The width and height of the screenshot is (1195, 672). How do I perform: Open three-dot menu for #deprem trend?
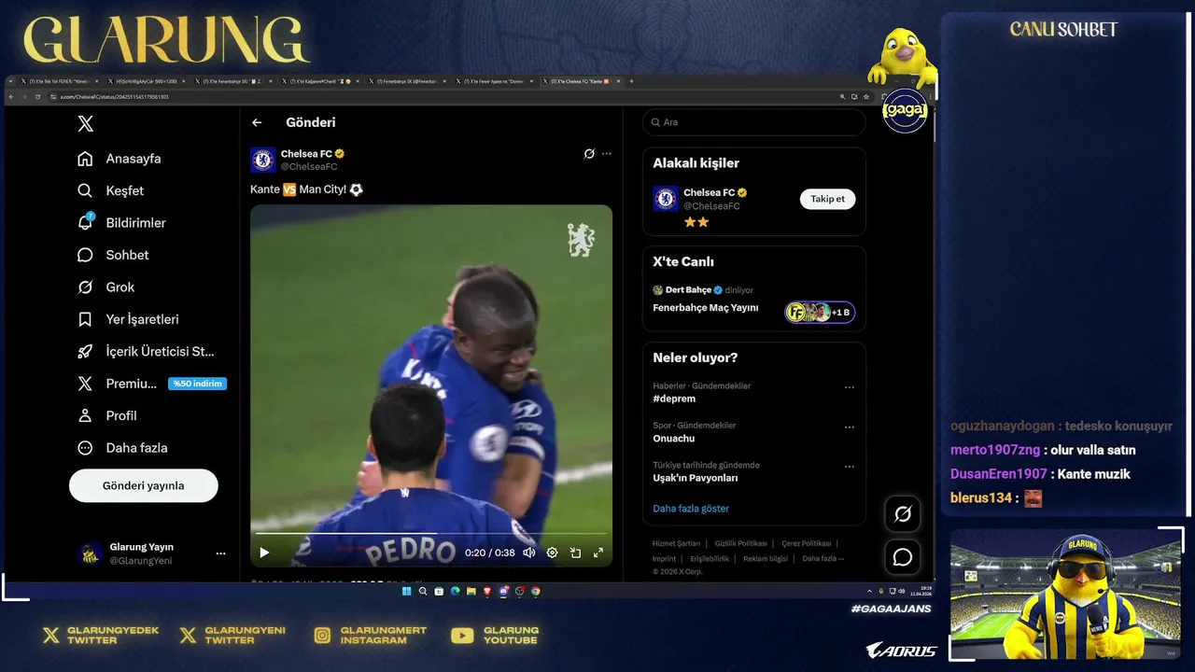click(850, 386)
